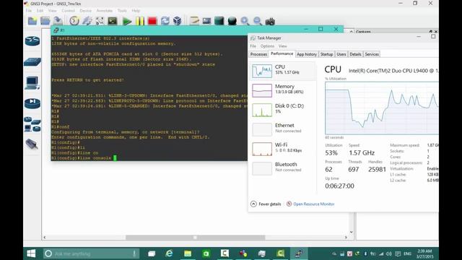This screenshot has height=260, width=462.
Task: Toggle Show interface labels icon
Action: [x=87, y=21]
